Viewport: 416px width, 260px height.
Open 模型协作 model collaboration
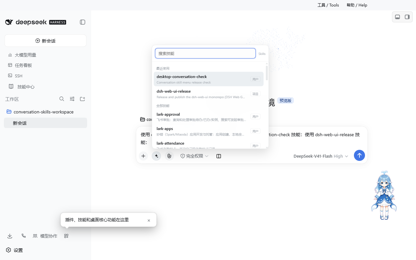[45, 236]
